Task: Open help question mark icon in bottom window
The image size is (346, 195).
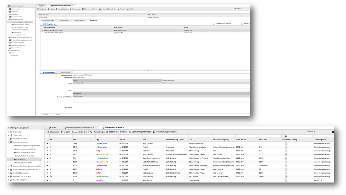Action: coord(333,132)
